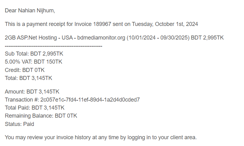
Task: Click the 'Total Paid: BDT 3,145TK' line
Action: coord(35,108)
